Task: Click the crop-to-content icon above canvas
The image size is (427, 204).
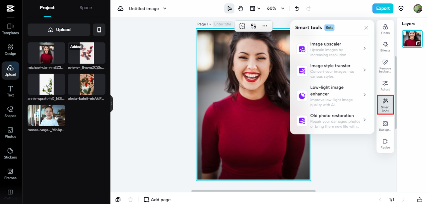Action: pyautogui.click(x=242, y=26)
